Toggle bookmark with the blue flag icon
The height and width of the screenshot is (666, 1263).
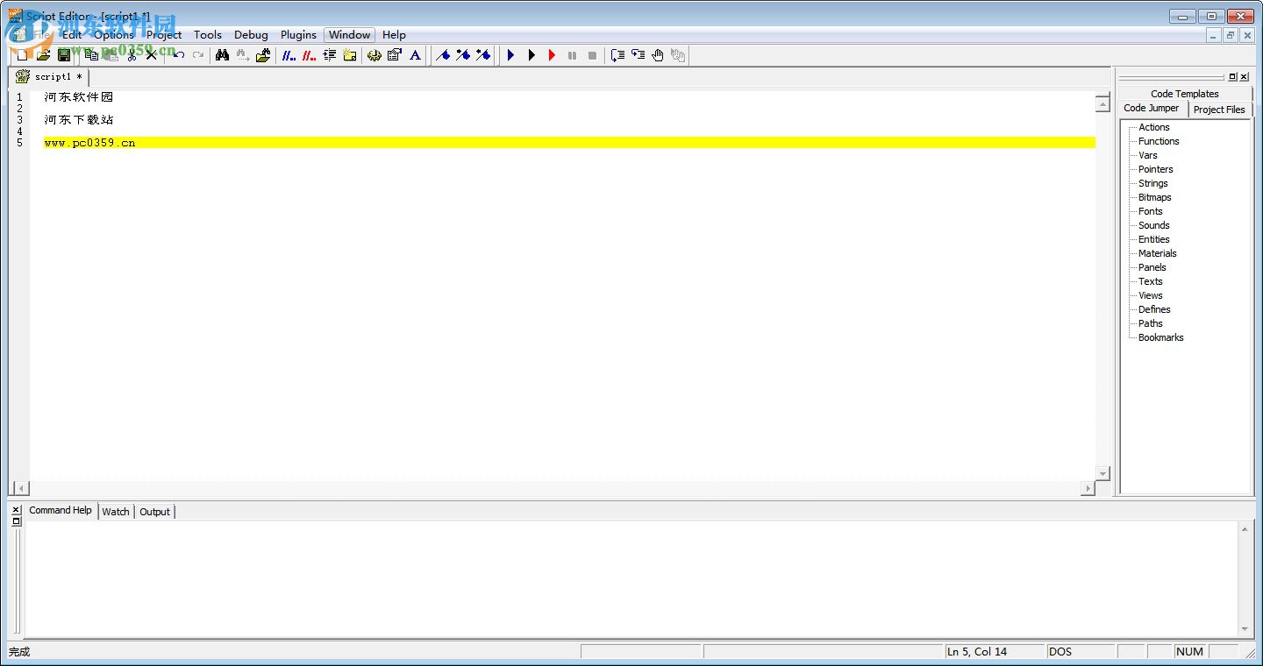point(443,55)
